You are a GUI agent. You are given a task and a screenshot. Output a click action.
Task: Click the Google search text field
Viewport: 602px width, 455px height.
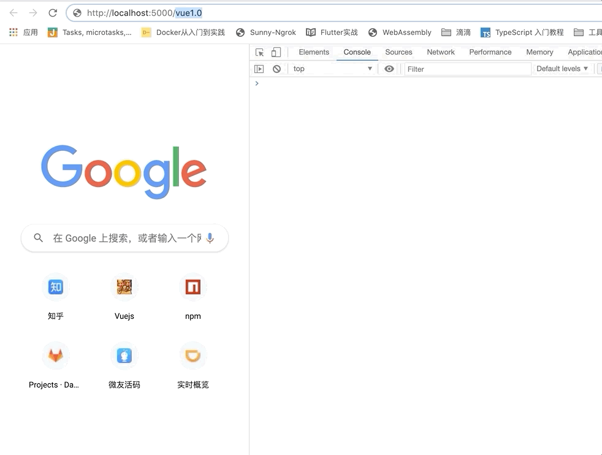(x=127, y=238)
